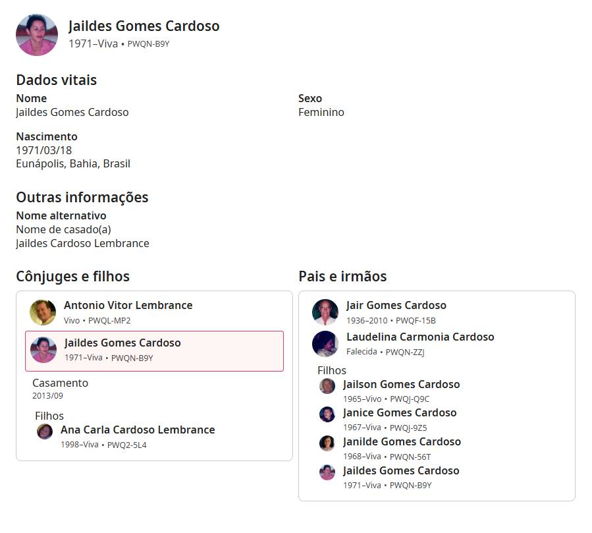Click Ana Carla Cardoso Lembrance's photo icon
Viewport: 592px width, 533px height.
pos(45,432)
